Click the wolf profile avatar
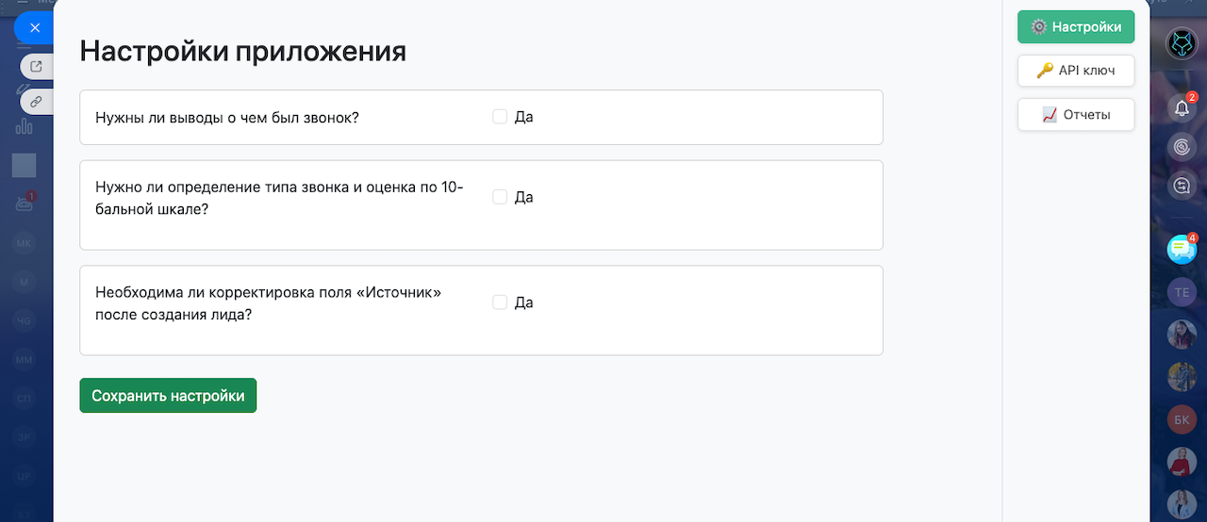This screenshot has height=522, width=1207. (1182, 43)
